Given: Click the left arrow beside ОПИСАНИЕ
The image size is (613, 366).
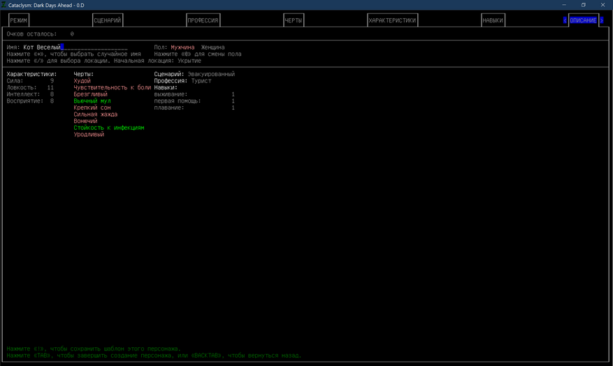Looking at the screenshot, I should click(565, 20).
